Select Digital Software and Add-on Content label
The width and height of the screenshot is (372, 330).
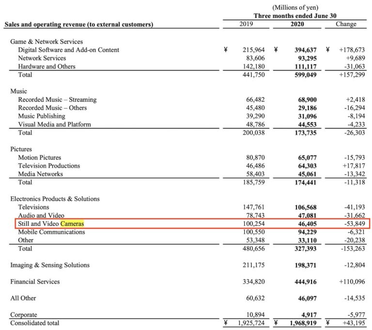point(68,50)
